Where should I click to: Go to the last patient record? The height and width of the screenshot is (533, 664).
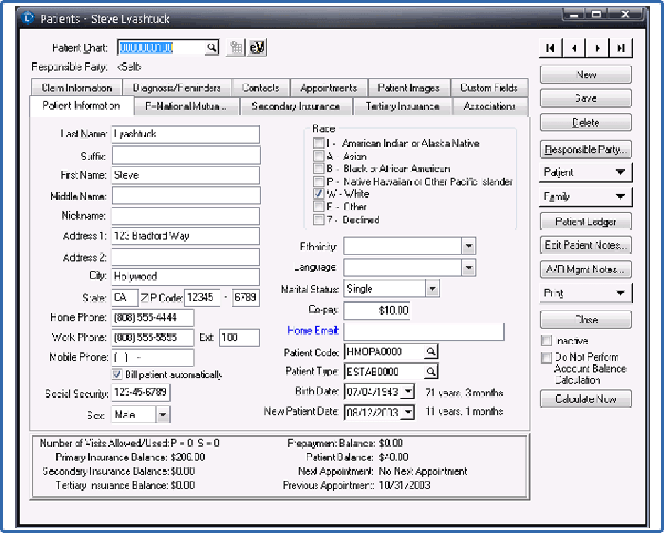(x=620, y=47)
